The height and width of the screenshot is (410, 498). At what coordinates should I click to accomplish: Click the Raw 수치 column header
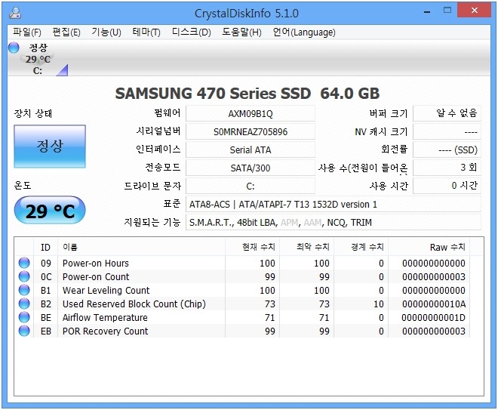click(x=429, y=247)
